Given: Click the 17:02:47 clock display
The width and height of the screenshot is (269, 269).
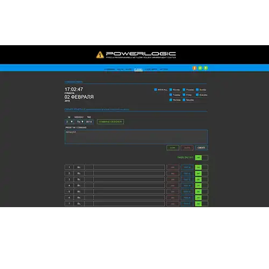Looking at the screenshot, I should 74,89.
